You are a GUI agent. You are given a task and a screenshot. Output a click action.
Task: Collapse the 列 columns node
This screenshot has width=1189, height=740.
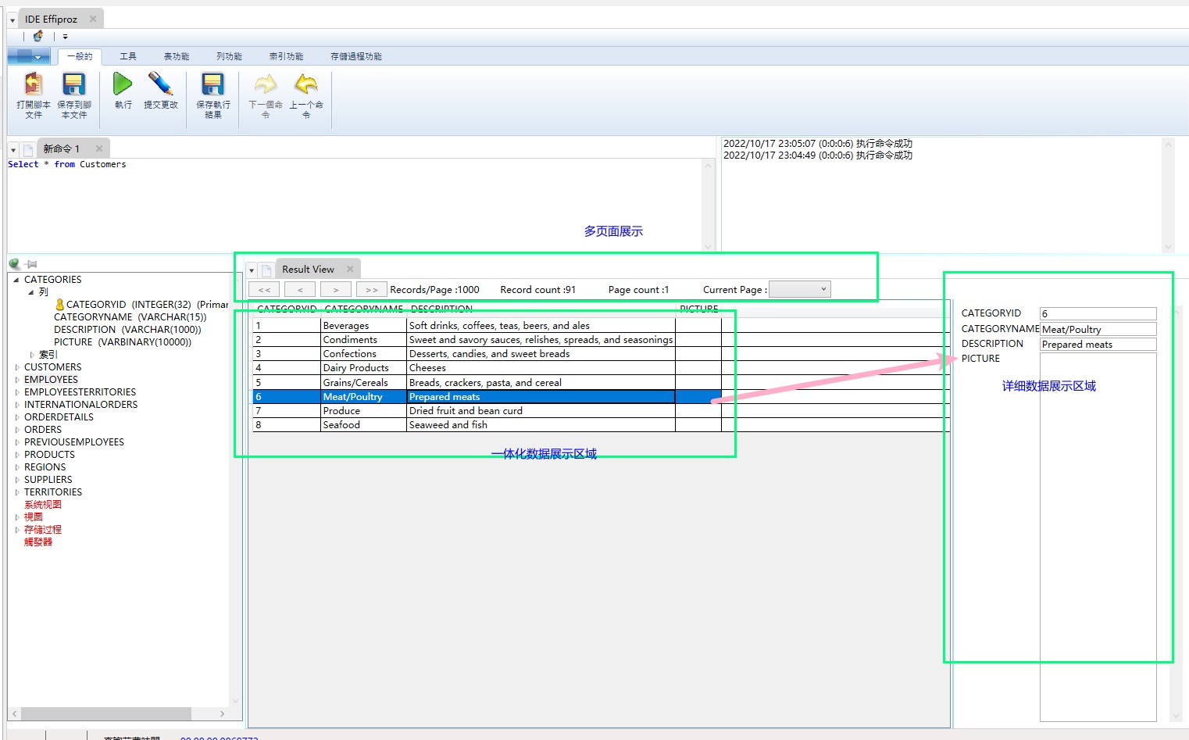30,292
